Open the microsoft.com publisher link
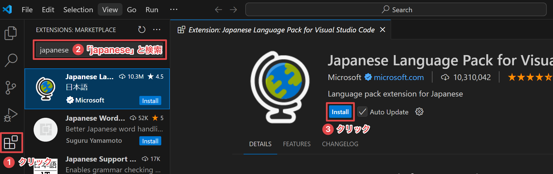Image resolution: width=553 pixels, height=174 pixels. pos(399,77)
